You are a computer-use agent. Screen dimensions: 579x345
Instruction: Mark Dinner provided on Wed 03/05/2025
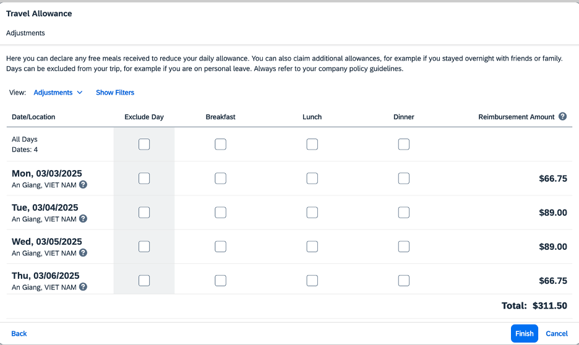coord(403,247)
